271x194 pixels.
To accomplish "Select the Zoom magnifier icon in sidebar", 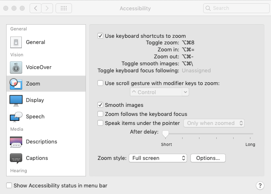I will [16, 84].
